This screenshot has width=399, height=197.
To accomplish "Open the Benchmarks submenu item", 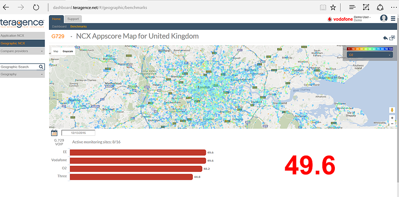I will (x=78, y=26).
